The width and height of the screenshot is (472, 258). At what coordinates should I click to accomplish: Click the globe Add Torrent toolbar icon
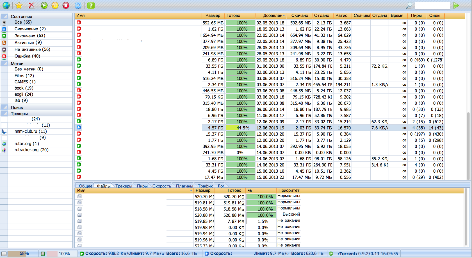[x=6, y=5]
